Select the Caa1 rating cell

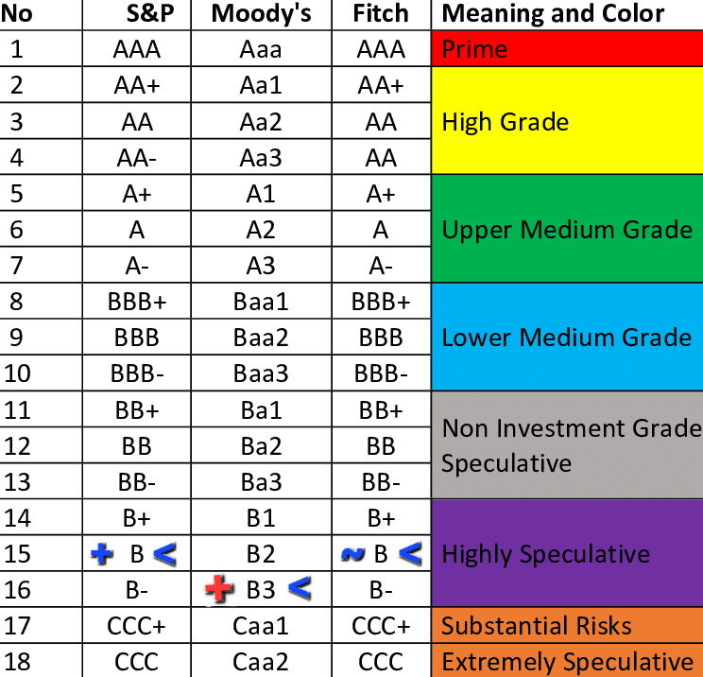pyautogui.click(x=261, y=626)
